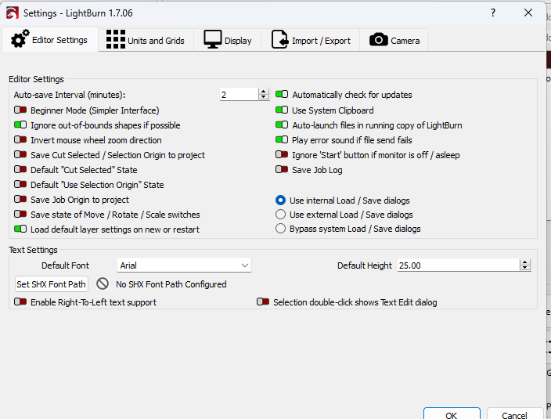
Task: Click the Set SHX Font Path button
Action: pos(52,284)
